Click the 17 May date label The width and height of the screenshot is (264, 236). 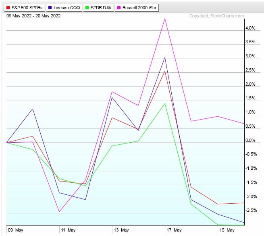(174, 230)
